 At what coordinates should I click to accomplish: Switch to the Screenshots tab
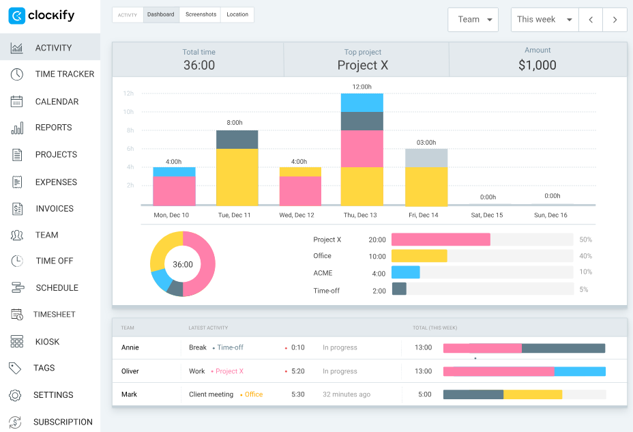pyautogui.click(x=200, y=14)
